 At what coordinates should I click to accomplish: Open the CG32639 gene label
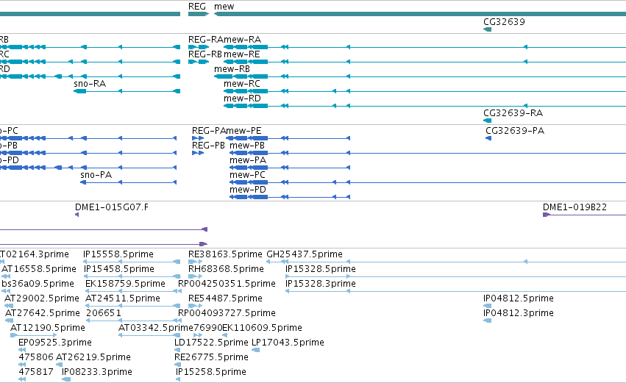tap(504, 21)
